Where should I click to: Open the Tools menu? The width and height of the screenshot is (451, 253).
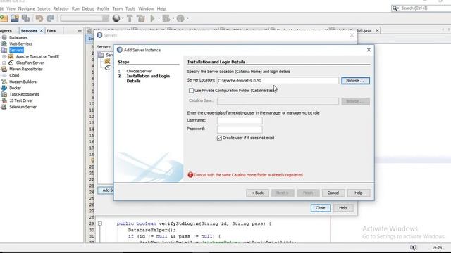(x=130, y=9)
